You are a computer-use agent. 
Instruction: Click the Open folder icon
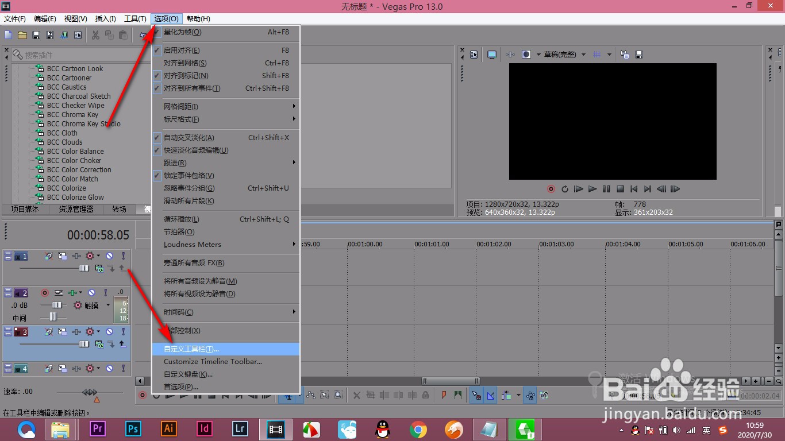(x=22, y=35)
